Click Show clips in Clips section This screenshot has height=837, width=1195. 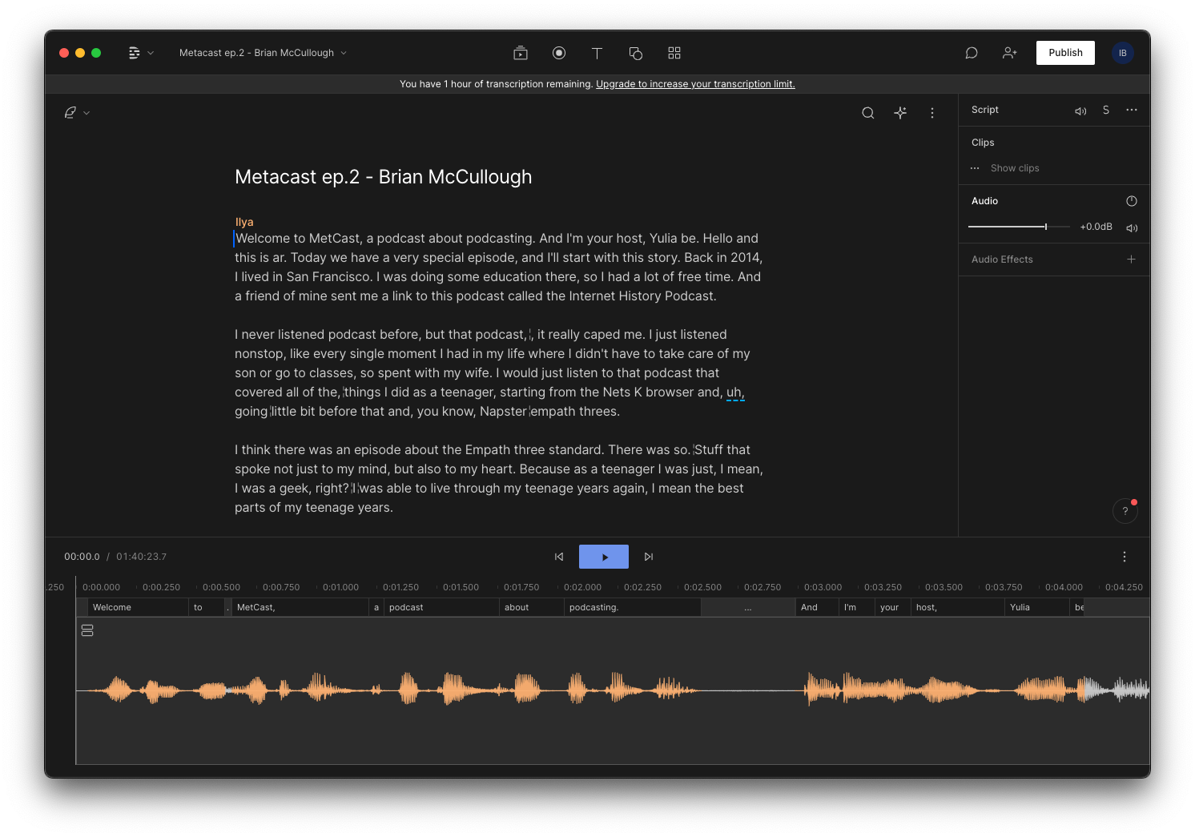point(1015,168)
